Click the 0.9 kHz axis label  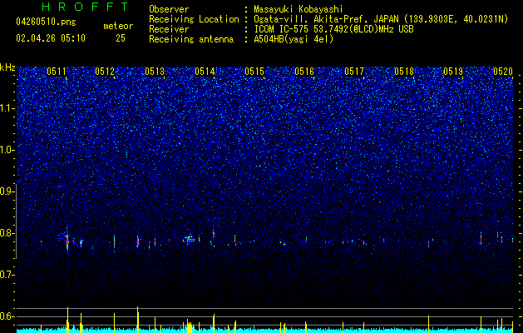pyautogui.click(x=7, y=191)
